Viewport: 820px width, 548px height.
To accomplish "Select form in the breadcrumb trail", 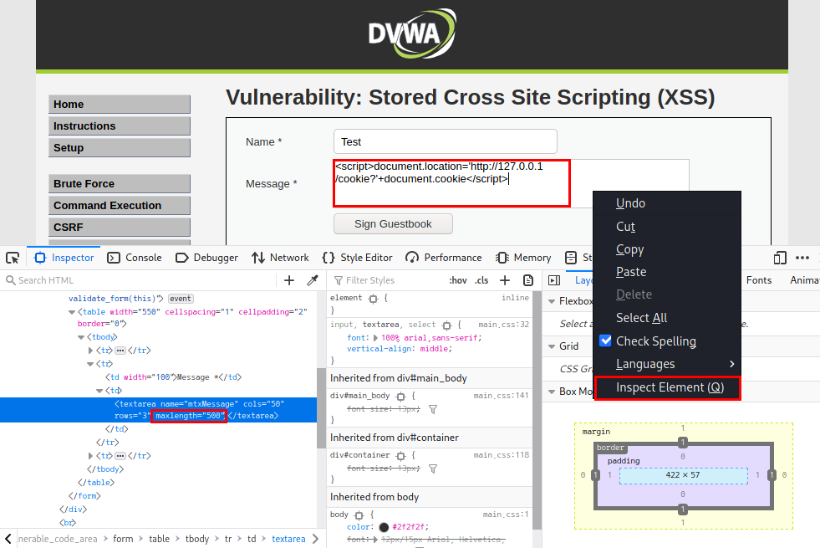I will pos(123,539).
